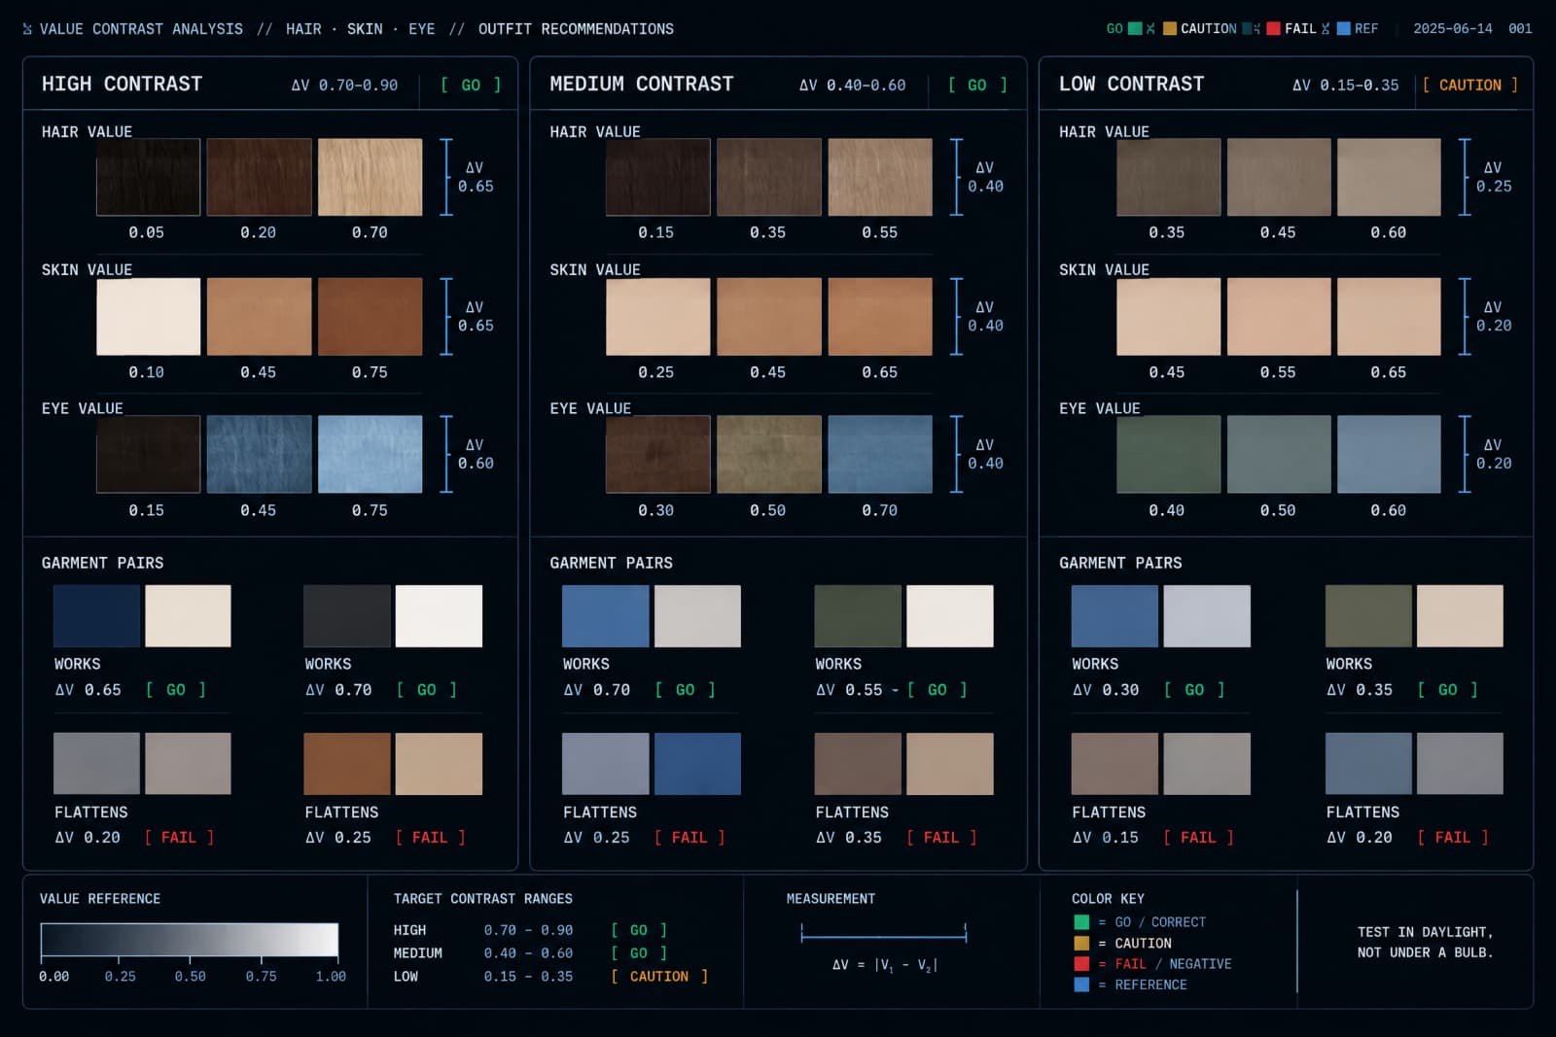
Task: Click 'ΔV 0.15-0.35' range in Low Contrast header
Action: pos(1346,85)
